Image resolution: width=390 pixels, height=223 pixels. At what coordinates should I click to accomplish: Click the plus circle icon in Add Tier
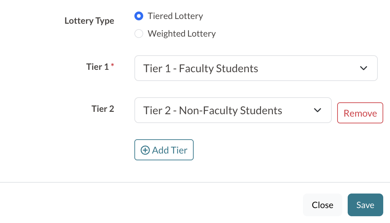coord(145,150)
